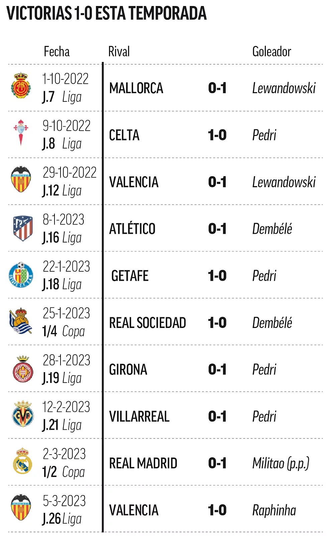
Task: Click the 0-1 score beside MALLORCA
Action: (217, 88)
